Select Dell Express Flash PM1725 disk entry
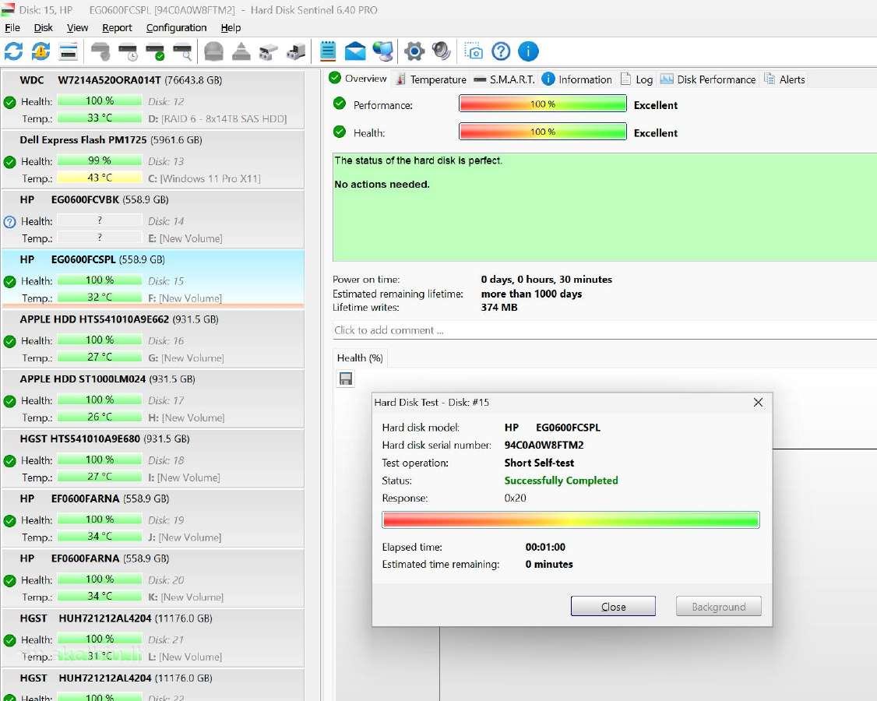The height and width of the screenshot is (701, 877). tap(153, 159)
